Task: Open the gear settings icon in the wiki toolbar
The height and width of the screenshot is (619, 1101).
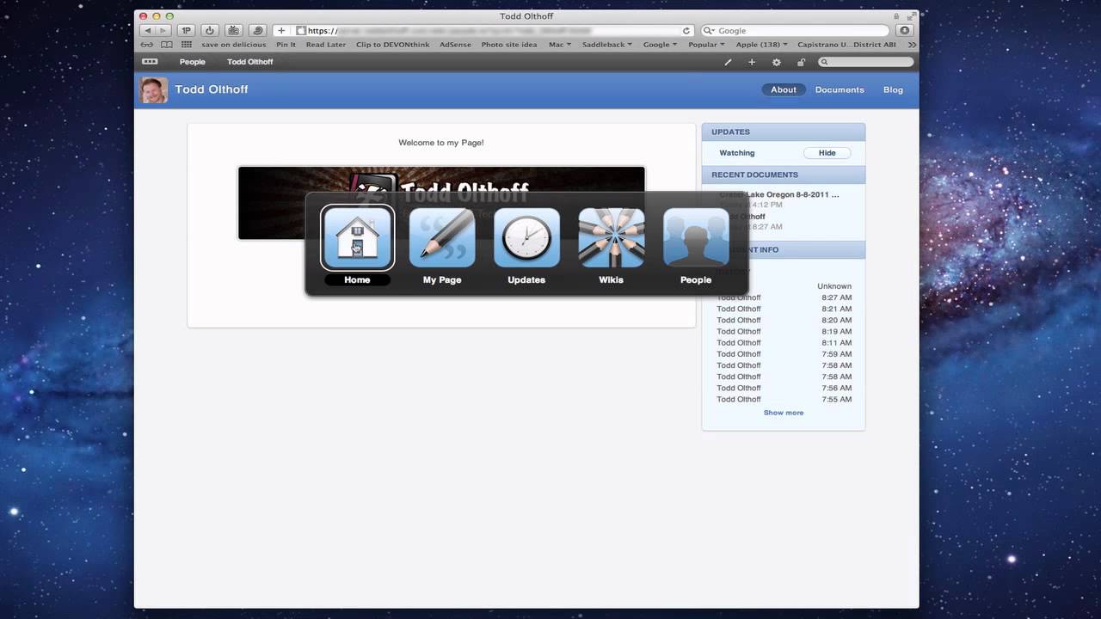Action: click(x=777, y=62)
